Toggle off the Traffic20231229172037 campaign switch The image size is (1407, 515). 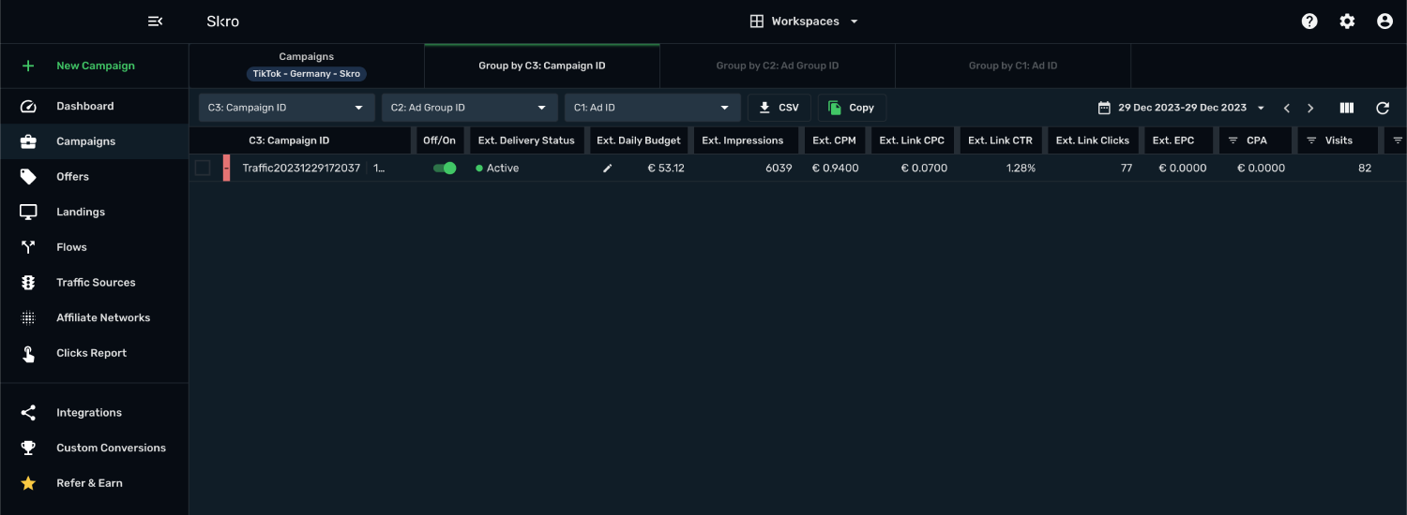pos(445,169)
